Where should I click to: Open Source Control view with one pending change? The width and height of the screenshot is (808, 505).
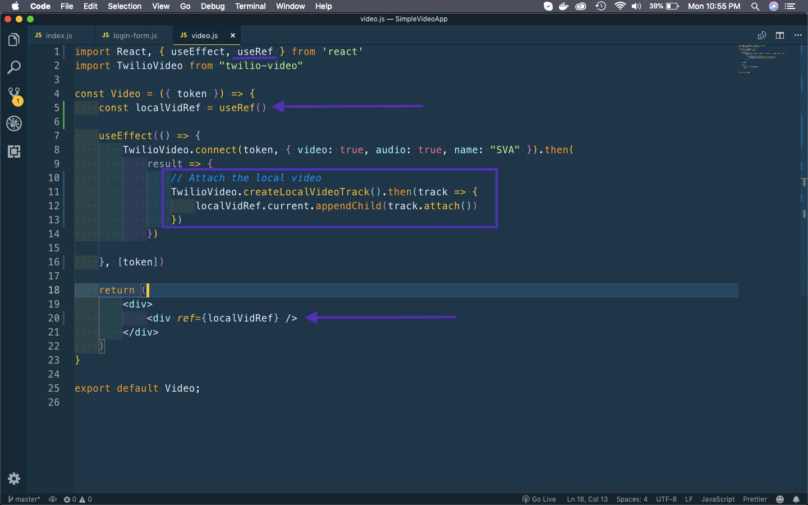(14, 96)
